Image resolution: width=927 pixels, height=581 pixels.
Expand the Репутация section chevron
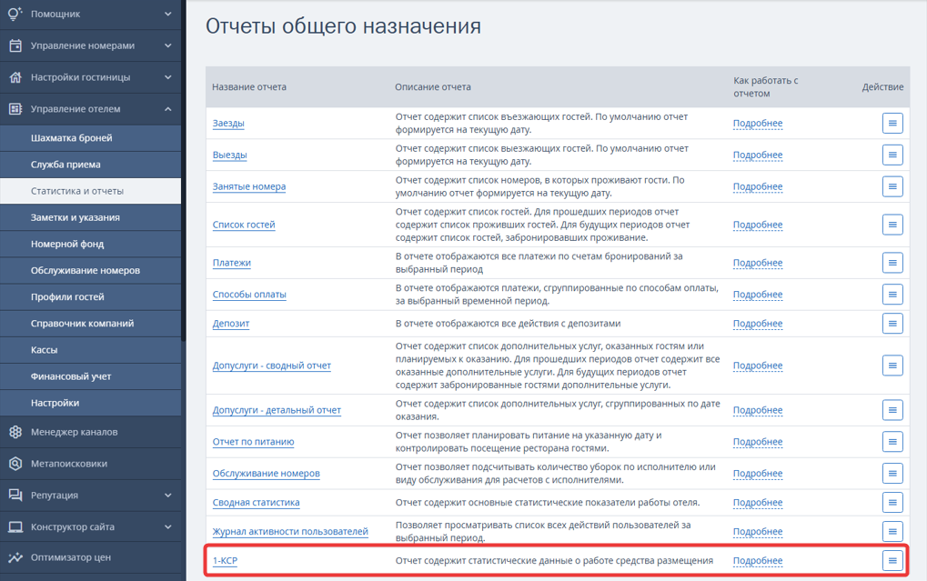[x=168, y=496]
